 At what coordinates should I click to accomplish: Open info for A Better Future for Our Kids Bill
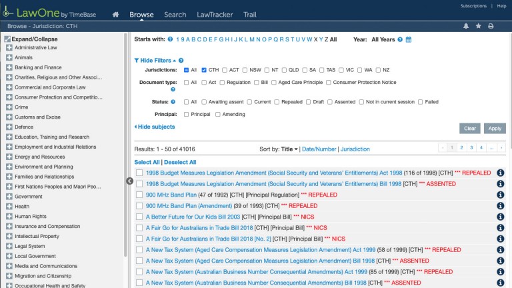tap(500, 217)
